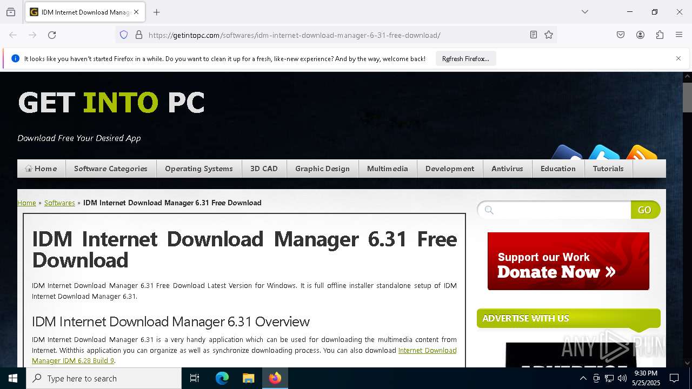Close the IDM Internet Download Manager tab

coord(136,12)
